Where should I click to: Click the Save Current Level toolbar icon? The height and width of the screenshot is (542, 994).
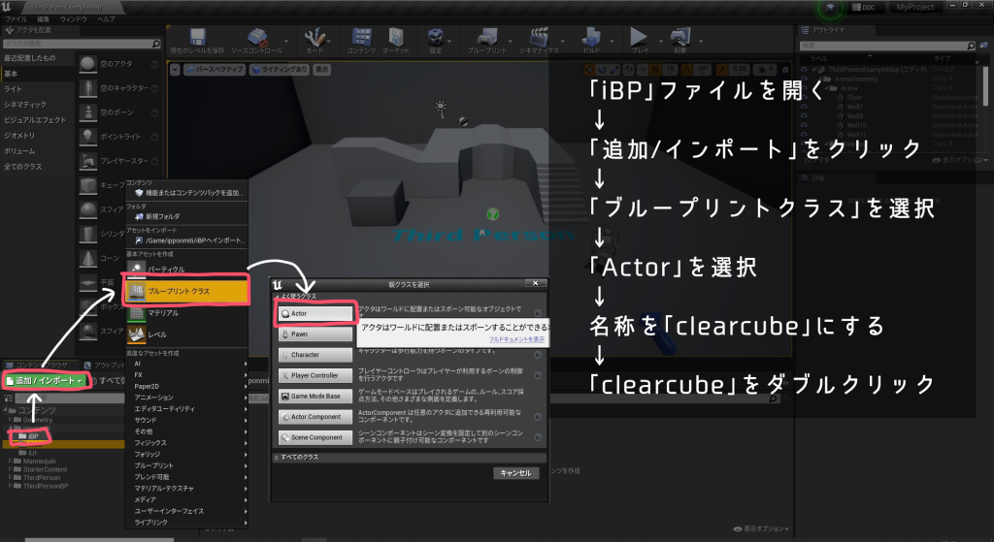[198, 39]
